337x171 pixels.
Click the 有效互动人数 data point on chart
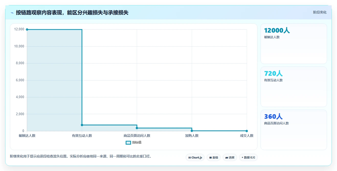(82, 125)
